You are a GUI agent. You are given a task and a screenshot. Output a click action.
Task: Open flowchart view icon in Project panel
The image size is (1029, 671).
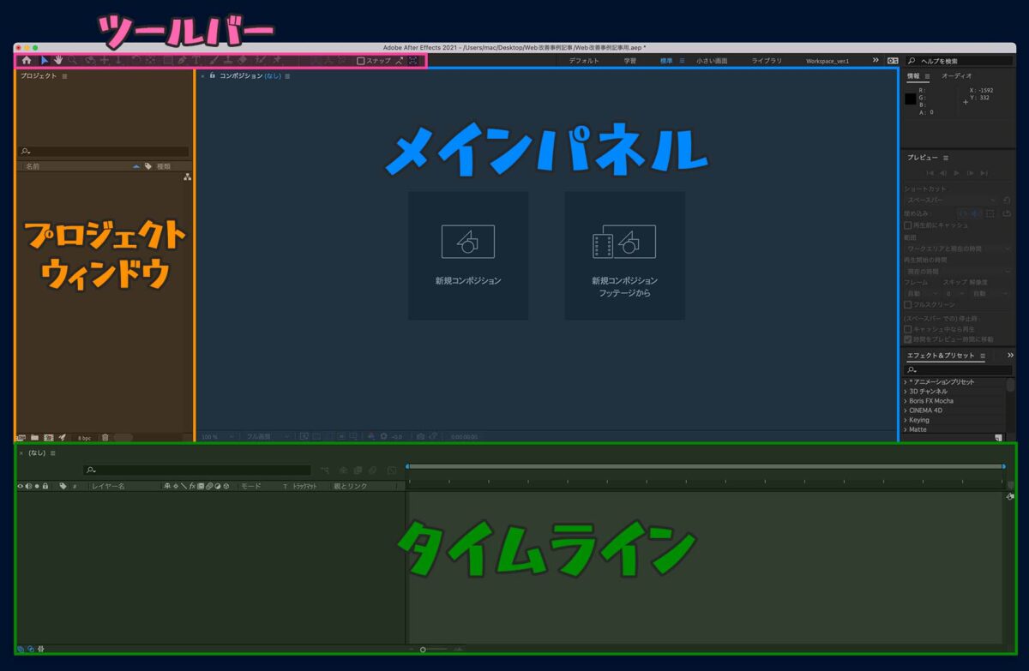(x=187, y=177)
